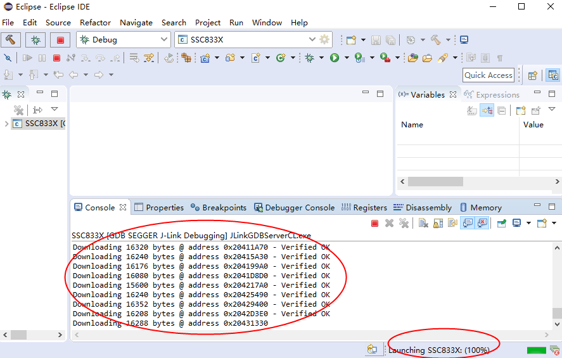
Task: Toggle Scroll Lock in Console
Action: pos(438,224)
